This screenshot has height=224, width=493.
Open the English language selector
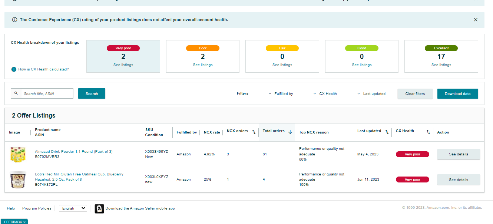pos(73,208)
